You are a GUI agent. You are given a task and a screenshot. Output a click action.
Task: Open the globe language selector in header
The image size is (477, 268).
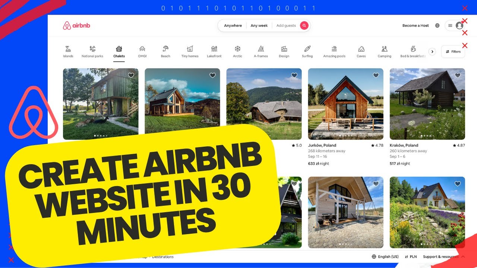coord(437,26)
